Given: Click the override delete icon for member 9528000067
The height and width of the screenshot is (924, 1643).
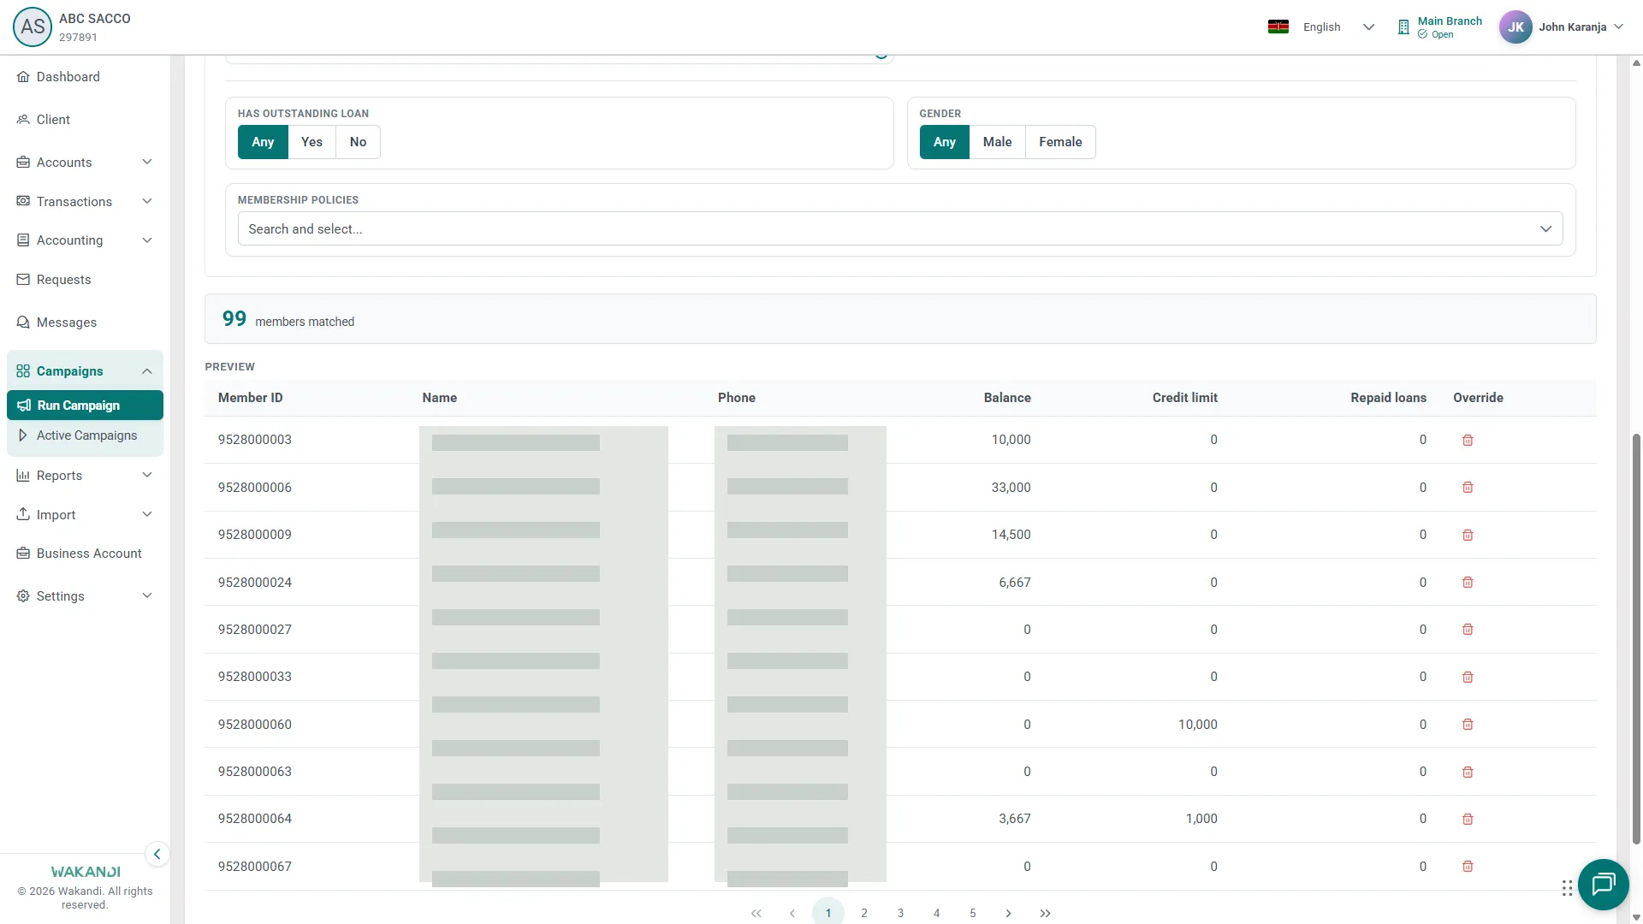Looking at the screenshot, I should coord(1468,867).
